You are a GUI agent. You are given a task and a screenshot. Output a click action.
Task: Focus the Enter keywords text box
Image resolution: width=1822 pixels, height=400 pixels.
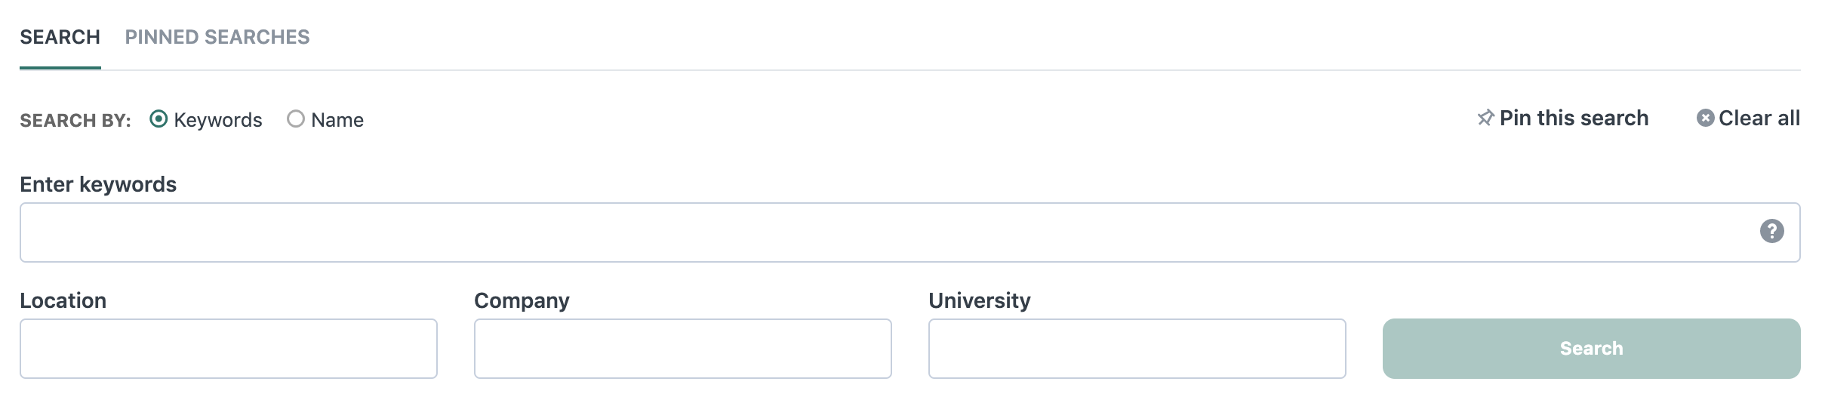[x=910, y=232]
